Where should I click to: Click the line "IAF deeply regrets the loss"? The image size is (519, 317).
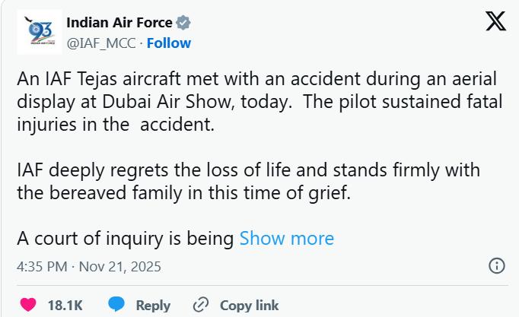[248, 169]
